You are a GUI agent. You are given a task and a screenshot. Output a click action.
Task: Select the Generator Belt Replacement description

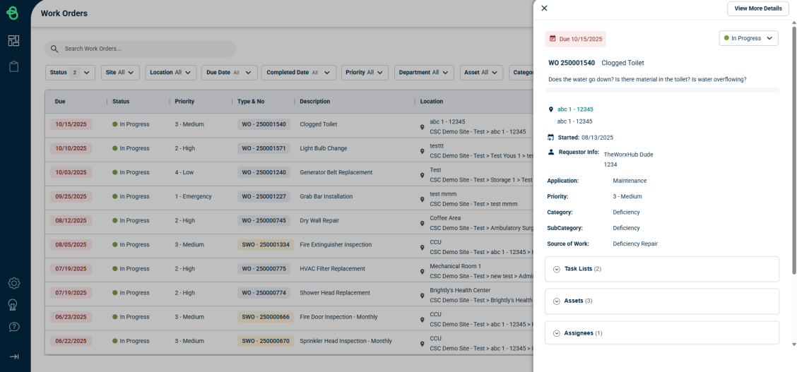click(x=336, y=172)
